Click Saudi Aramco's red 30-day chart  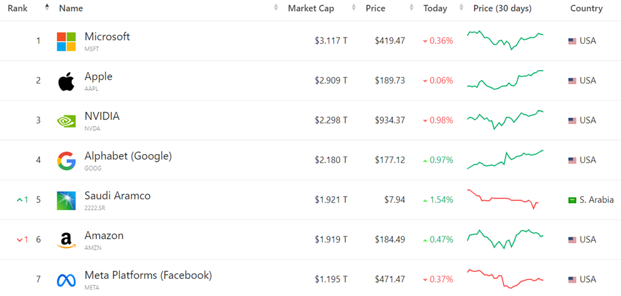(x=503, y=199)
